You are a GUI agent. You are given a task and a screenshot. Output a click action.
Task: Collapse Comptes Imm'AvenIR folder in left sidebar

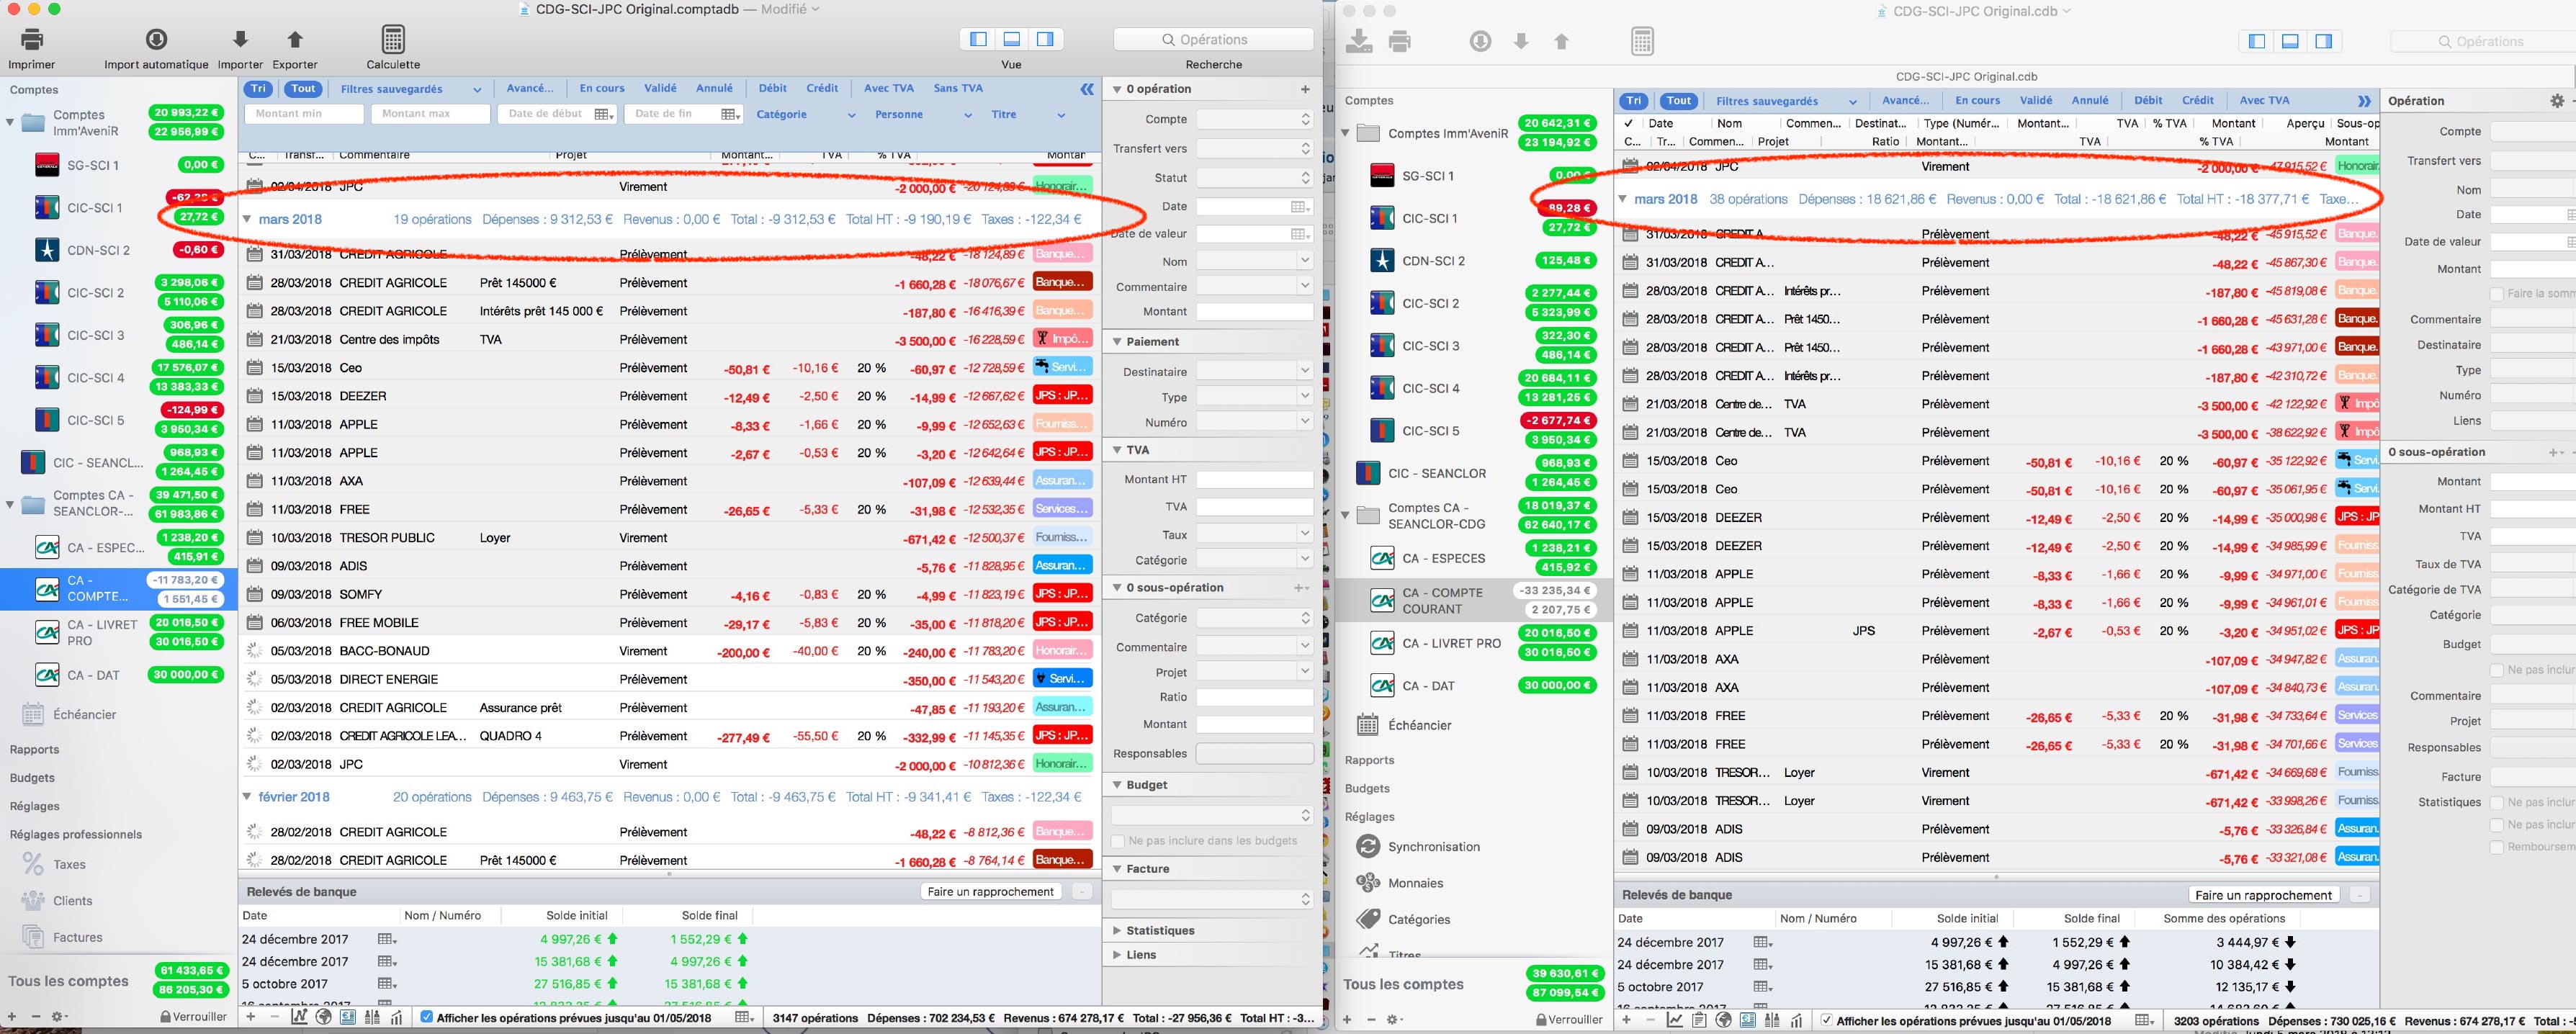click(10, 123)
